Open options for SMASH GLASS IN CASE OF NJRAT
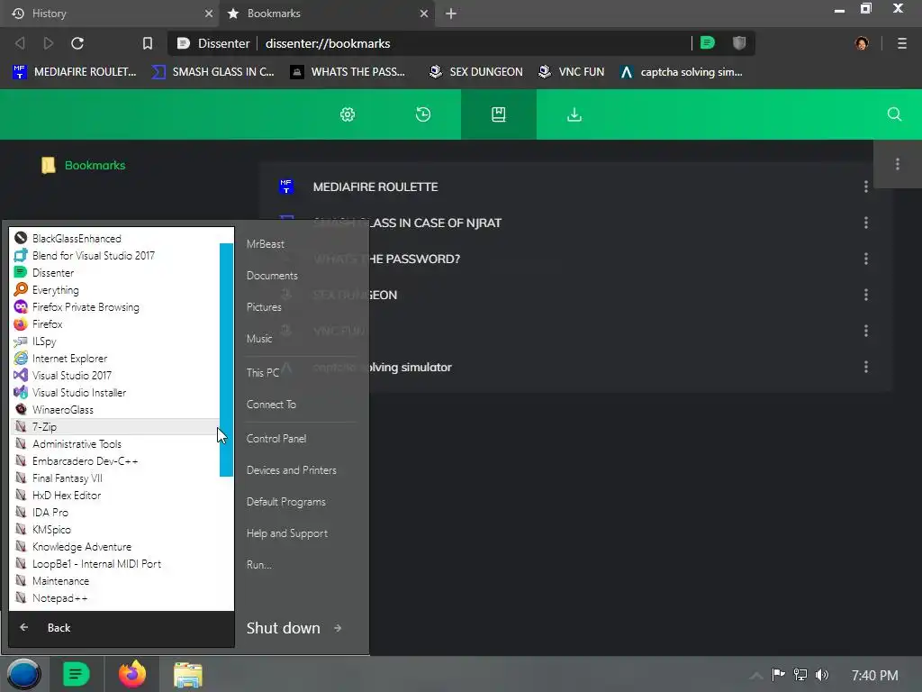 click(866, 223)
